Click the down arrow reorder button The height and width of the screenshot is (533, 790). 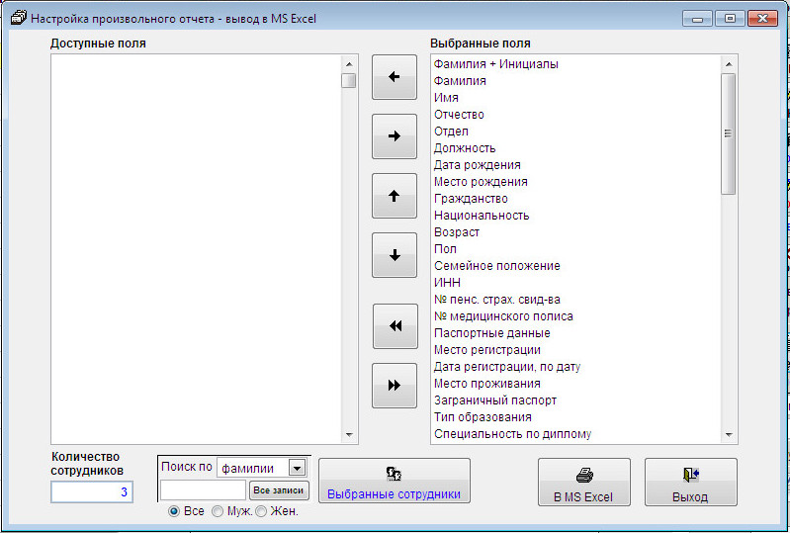pos(394,255)
